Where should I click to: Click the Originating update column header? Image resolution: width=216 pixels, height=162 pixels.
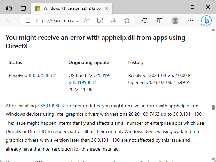[89, 62]
